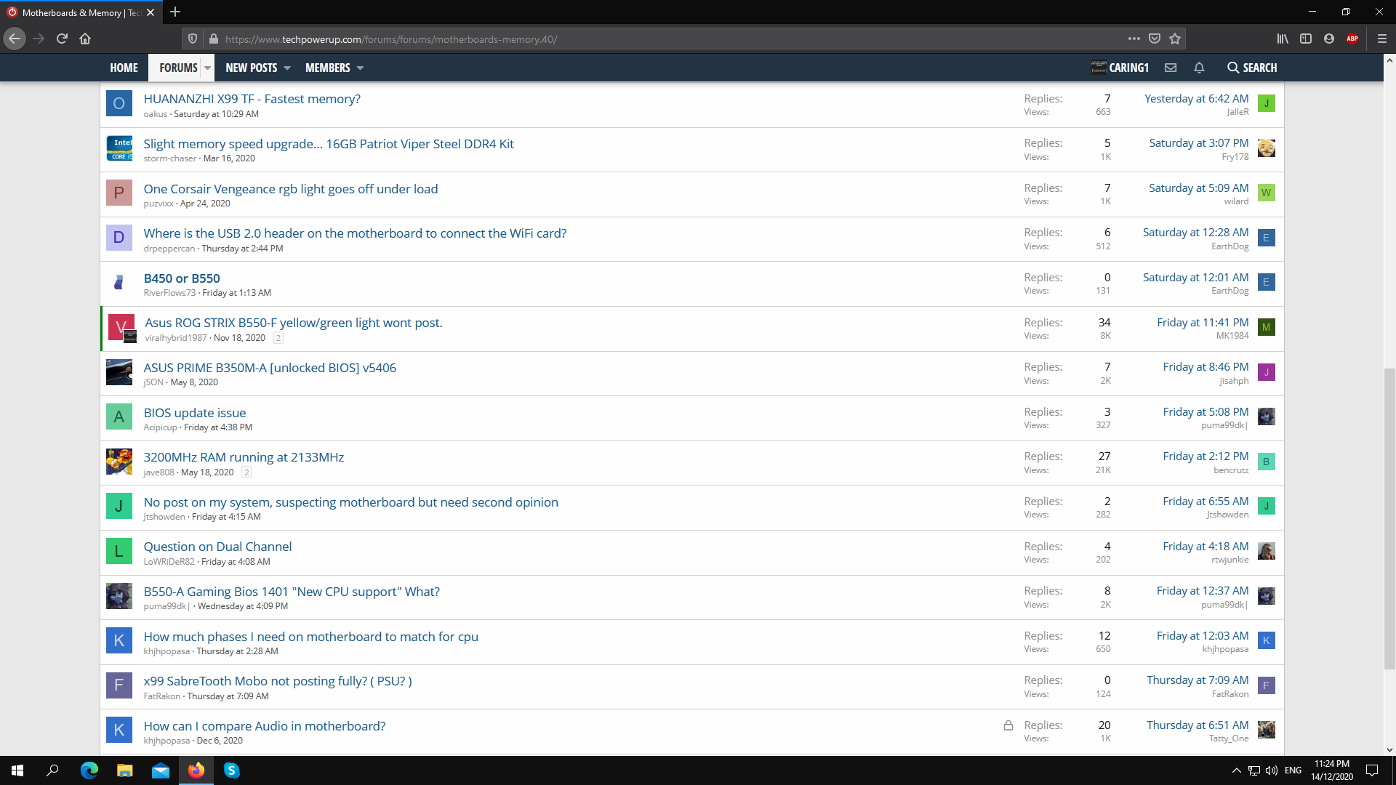The width and height of the screenshot is (1396, 785).
Task: Open thread Asus ROG STRIX B550-F yellow/green light
Action: click(x=292, y=322)
